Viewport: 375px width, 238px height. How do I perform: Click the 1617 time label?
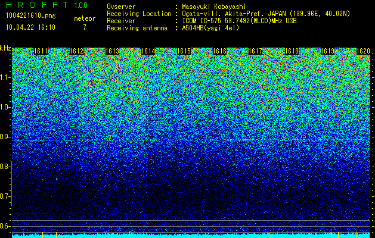pyautogui.click(x=256, y=51)
